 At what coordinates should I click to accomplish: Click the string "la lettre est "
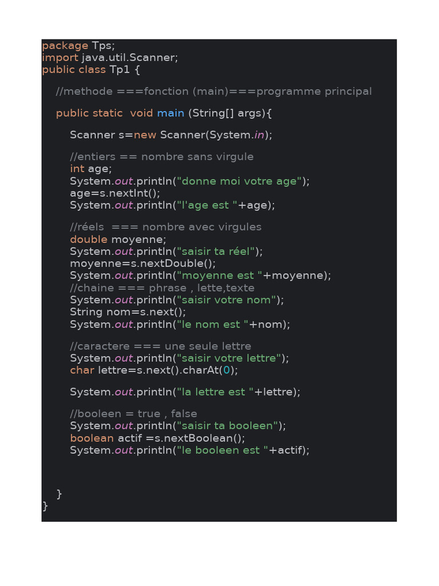[215, 392]
